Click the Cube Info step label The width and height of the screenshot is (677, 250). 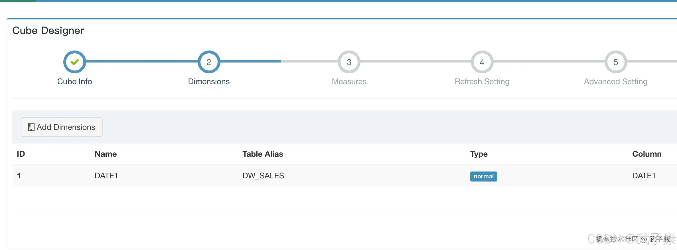74,82
